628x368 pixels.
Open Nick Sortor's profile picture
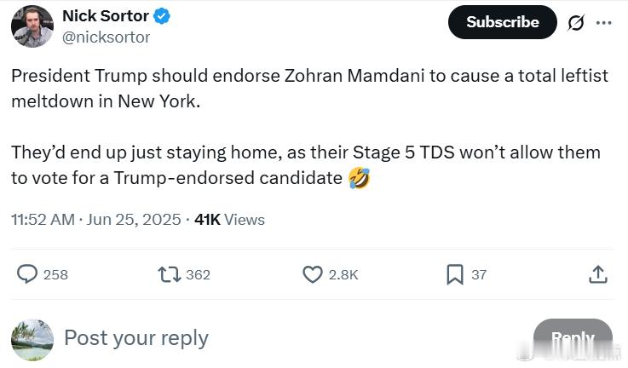[32, 26]
